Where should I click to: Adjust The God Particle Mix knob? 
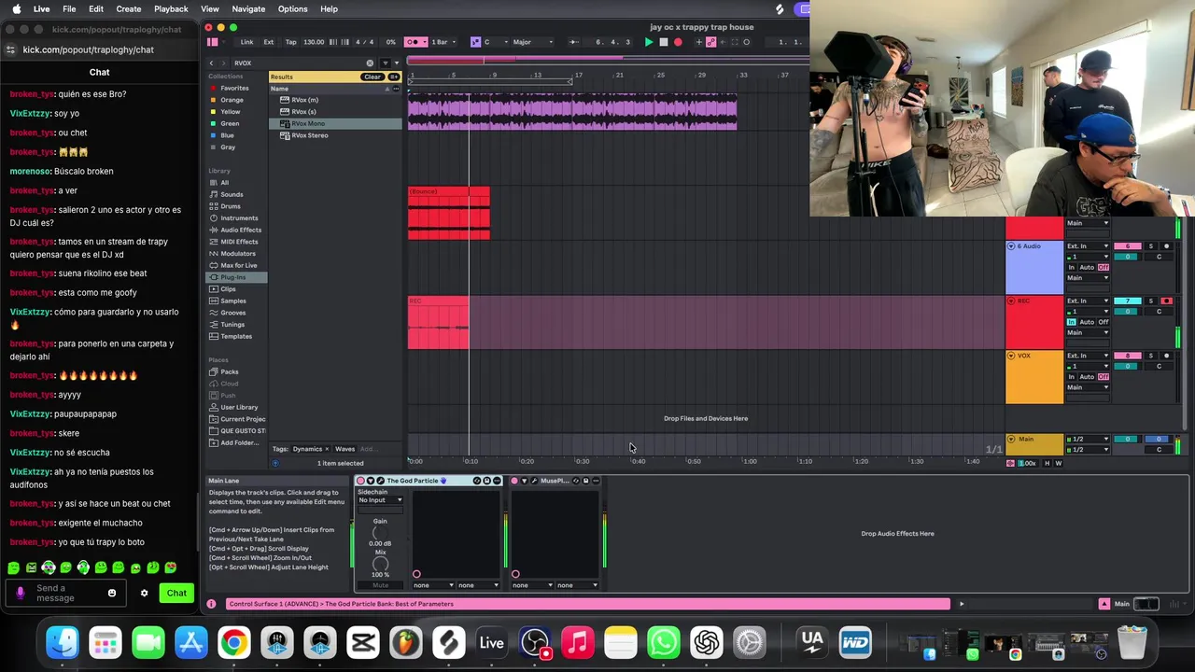pos(381,564)
